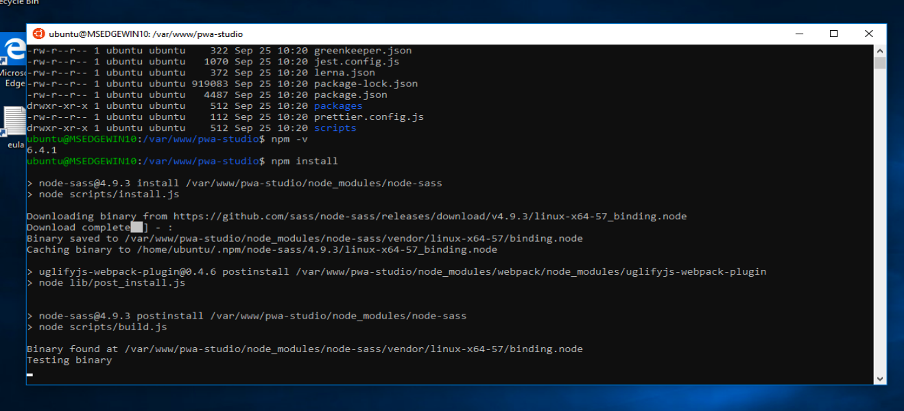904x411 pixels.
Task: Select the scripts directory name
Action: click(335, 127)
